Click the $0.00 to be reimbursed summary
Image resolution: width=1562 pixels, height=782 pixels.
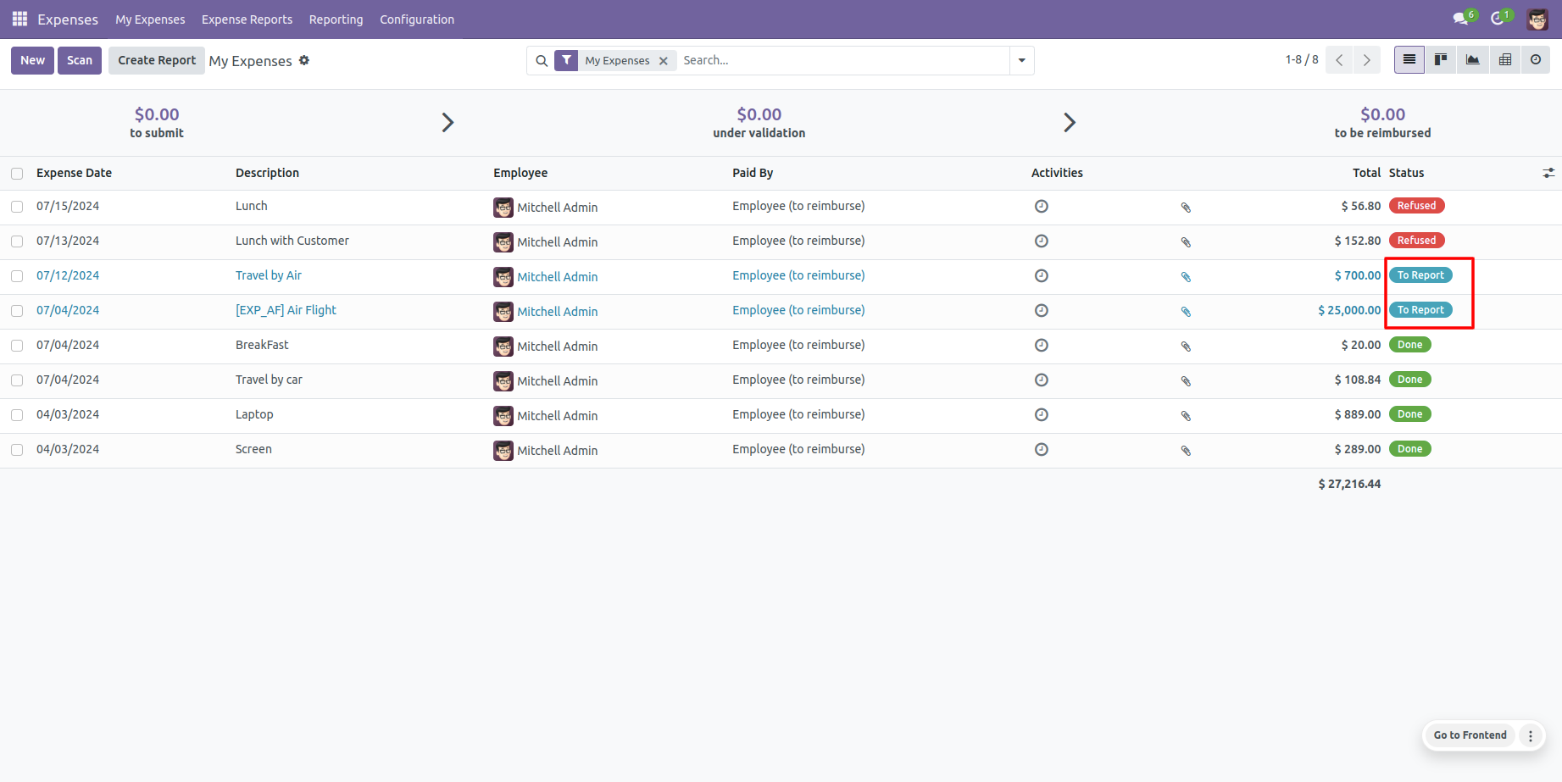(x=1382, y=122)
